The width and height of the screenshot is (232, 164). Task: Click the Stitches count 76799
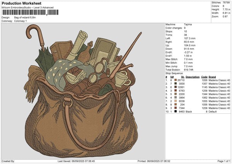click(x=227, y=2)
